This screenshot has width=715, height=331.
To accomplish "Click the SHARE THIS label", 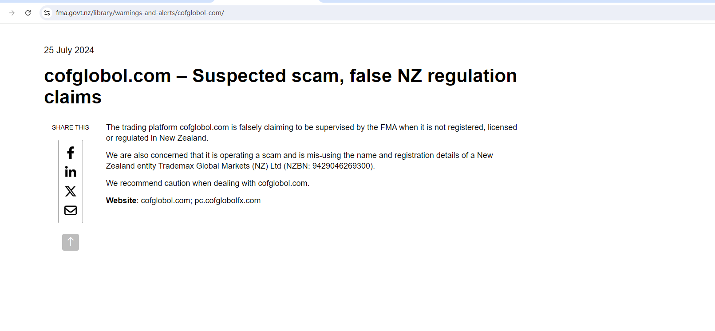I will (71, 127).
